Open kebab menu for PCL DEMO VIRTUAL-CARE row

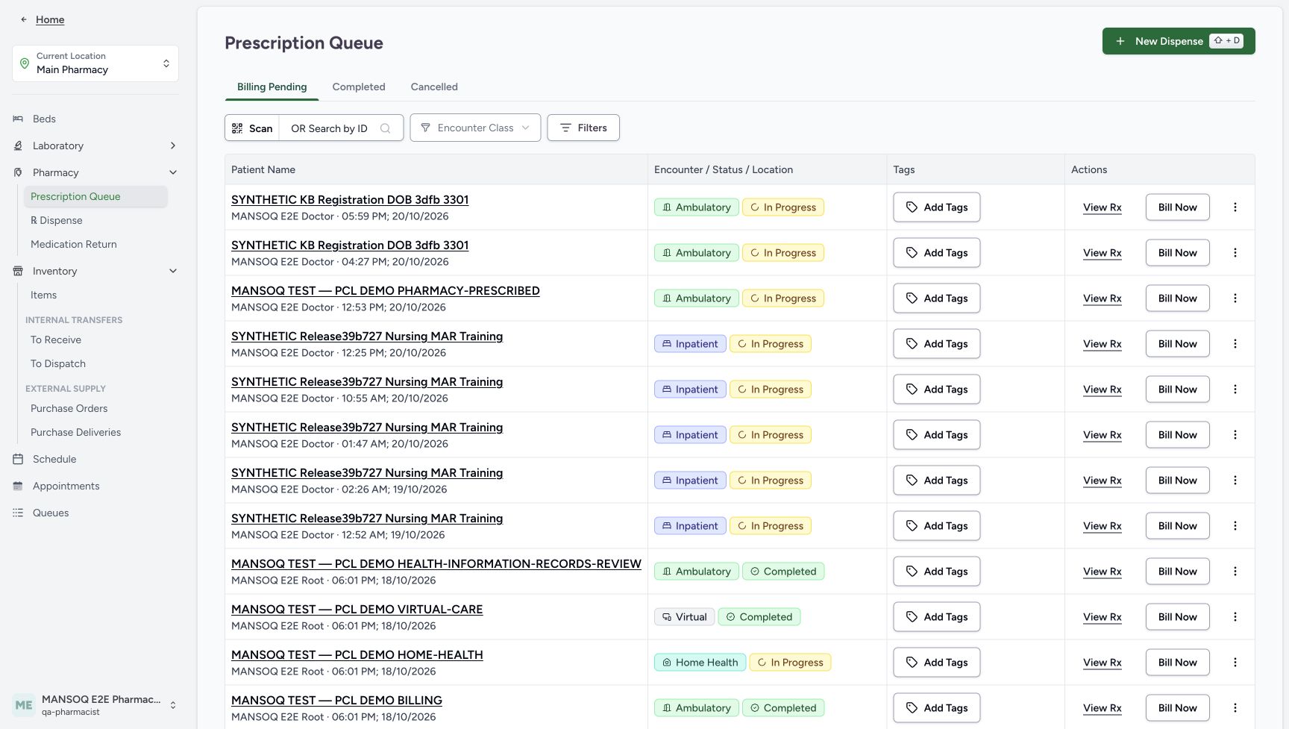(x=1235, y=617)
